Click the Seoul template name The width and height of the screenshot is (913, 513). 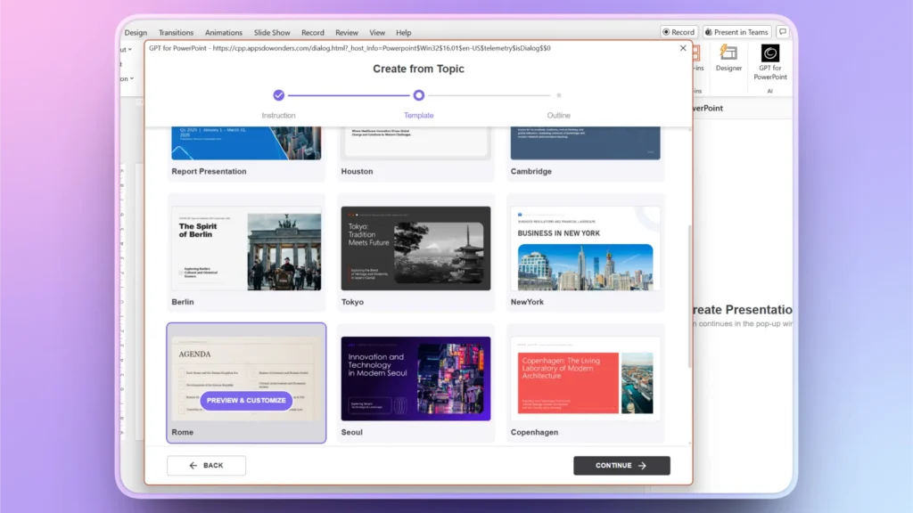click(x=351, y=432)
